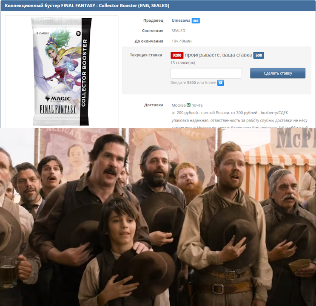
Task: Click the seller rating badge 869
Action: [196, 21]
